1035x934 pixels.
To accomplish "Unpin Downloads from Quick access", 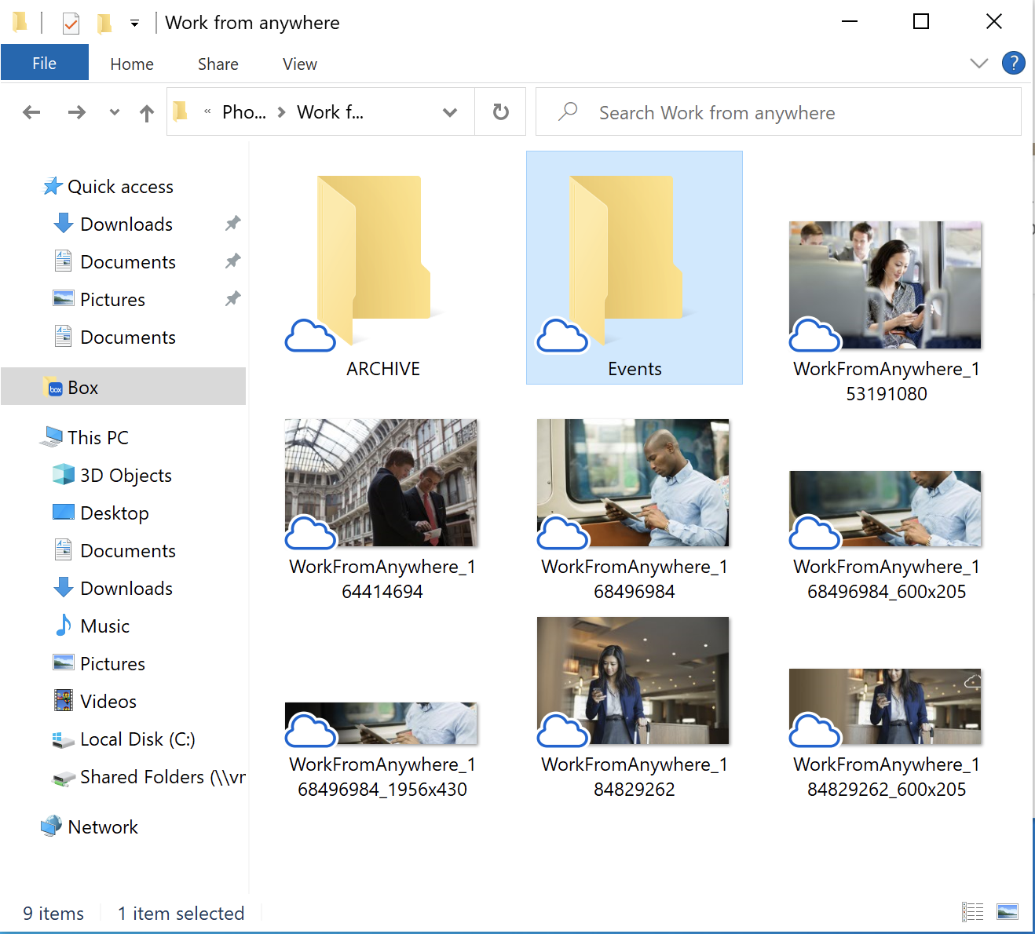I will [x=232, y=224].
